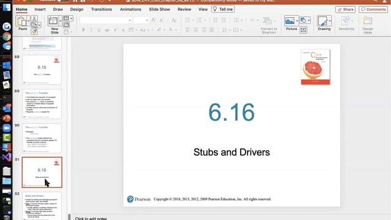Screen dimensions: 391x220
Task: Open the font color dropdown
Action: pyautogui.click(x=176, y=30)
